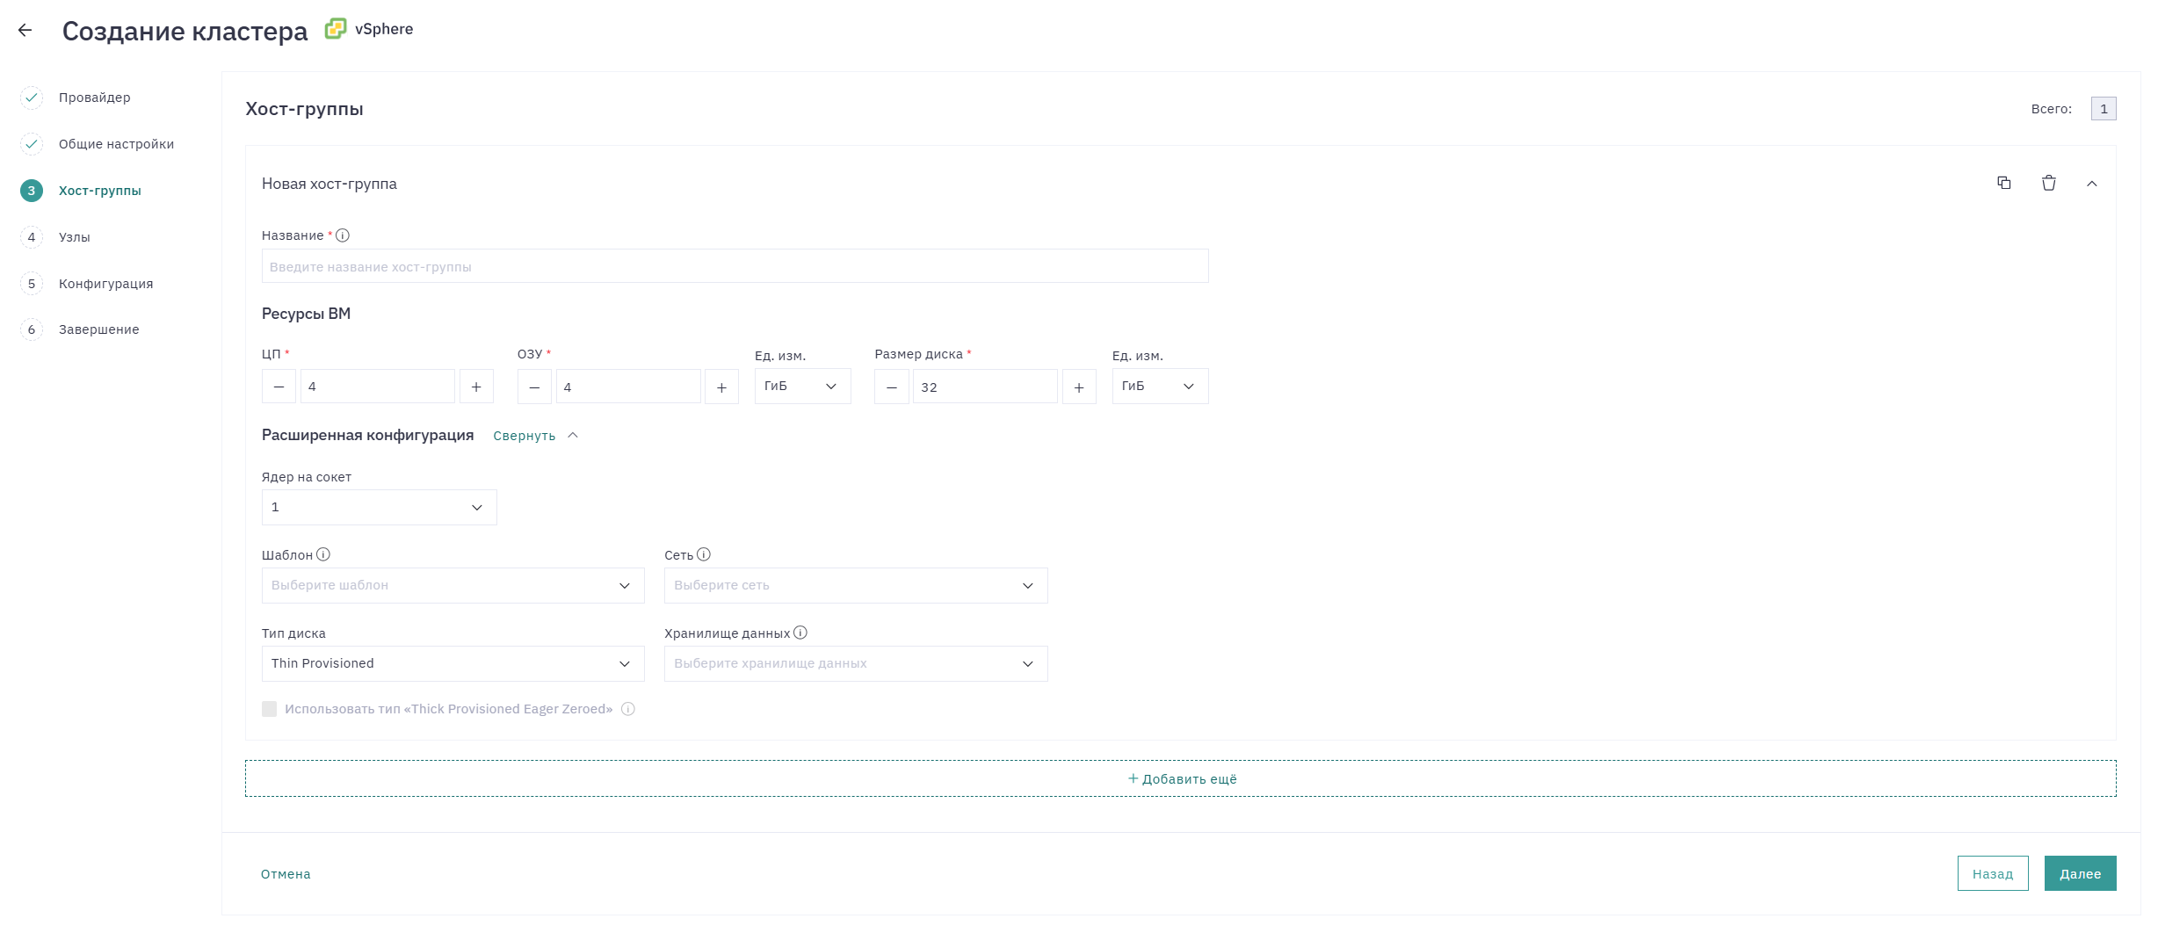Click info icon for Thick Provisioned Eager Zeroed

[x=628, y=709]
